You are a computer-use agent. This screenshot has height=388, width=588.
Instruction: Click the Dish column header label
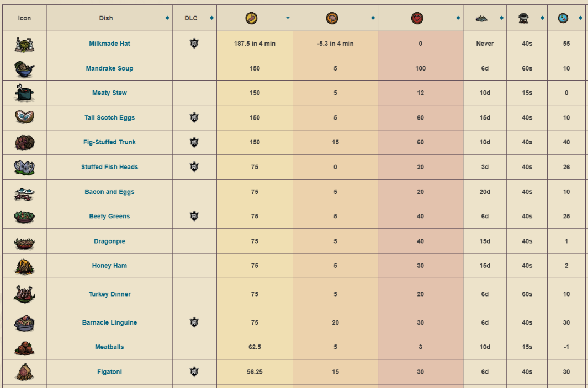click(106, 18)
